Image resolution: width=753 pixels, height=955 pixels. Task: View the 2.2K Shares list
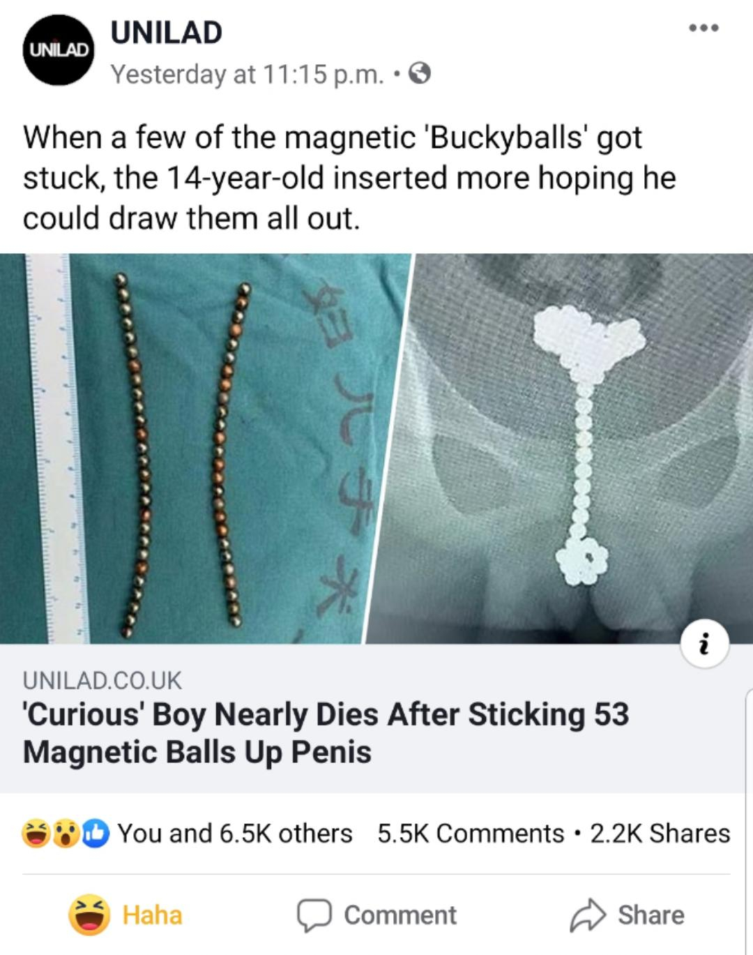click(x=660, y=834)
